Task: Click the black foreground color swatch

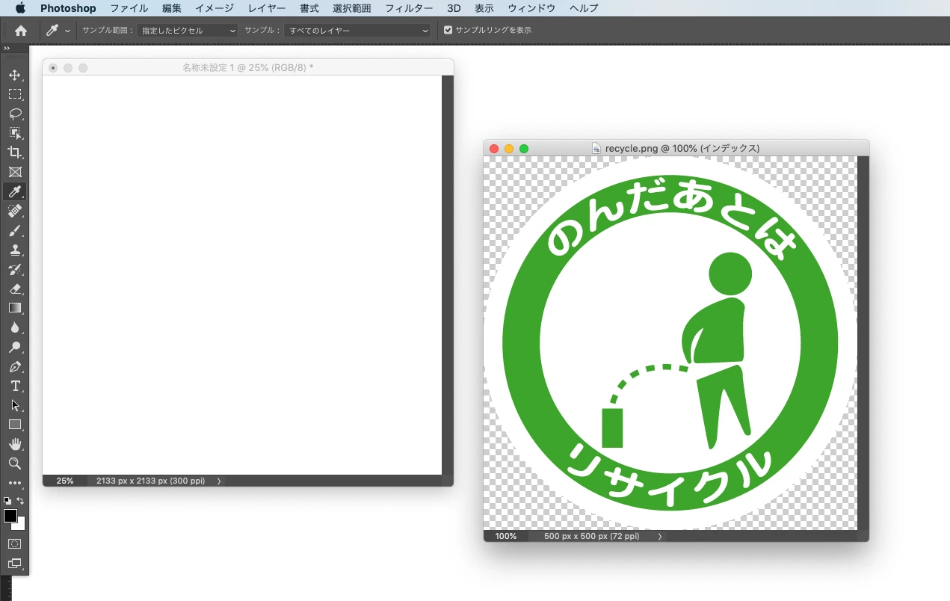Action: (10, 516)
